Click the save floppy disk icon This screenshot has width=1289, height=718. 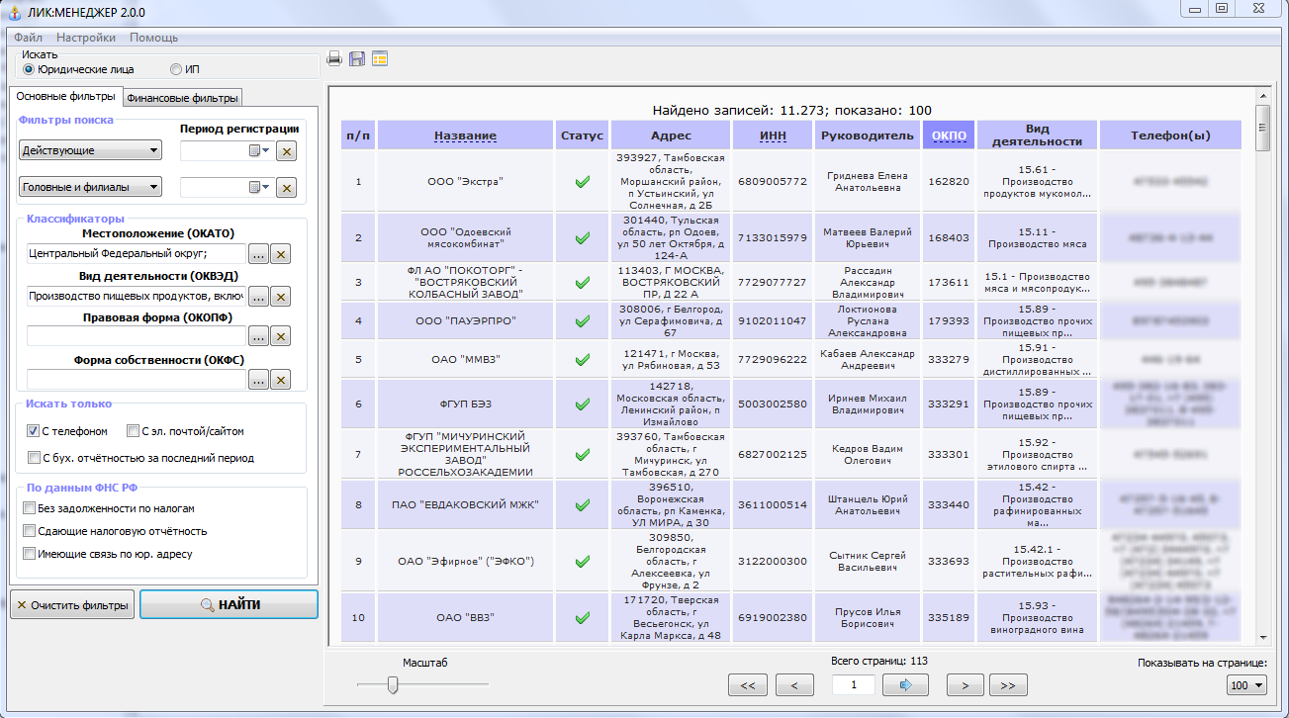[x=357, y=59]
